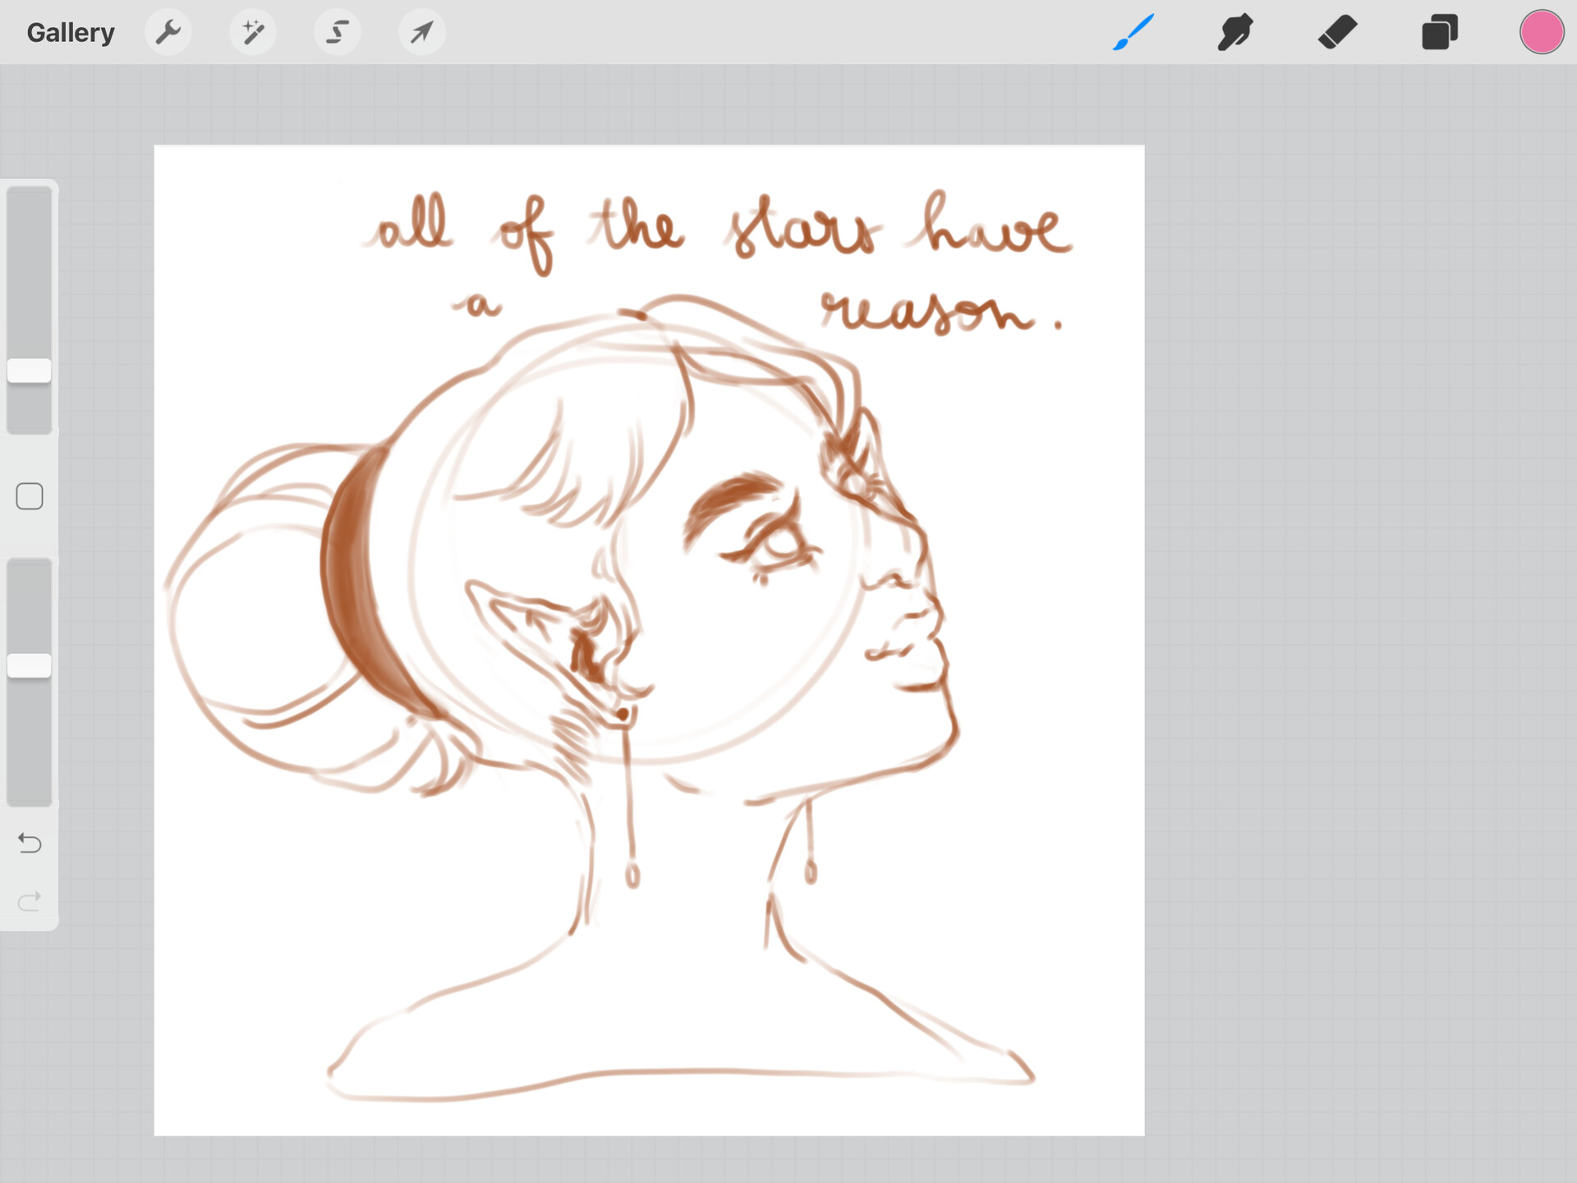Open the Adjustments magic wand menu

point(252,31)
